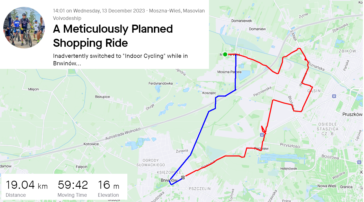
Task: Select the 59:42 Moving Time stat
Action: pos(73,188)
